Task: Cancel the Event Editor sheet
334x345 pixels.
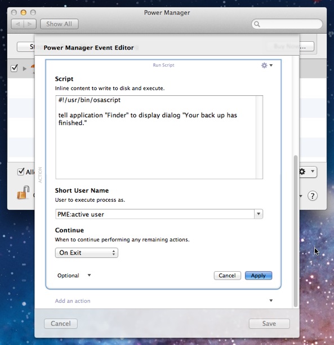Action: pyautogui.click(x=61, y=324)
